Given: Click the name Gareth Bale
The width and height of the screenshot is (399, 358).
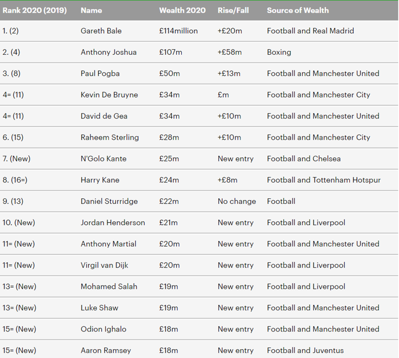Looking at the screenshot, I should 101,31.
